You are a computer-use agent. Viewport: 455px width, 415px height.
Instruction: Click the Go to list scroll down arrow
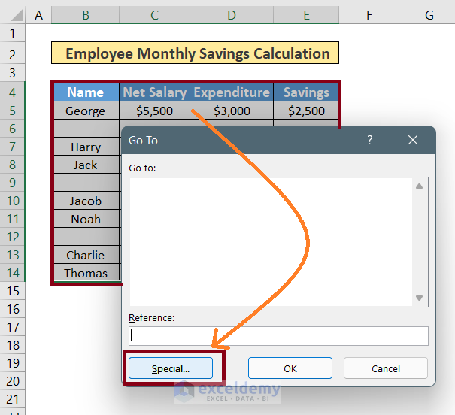(419, 298)
